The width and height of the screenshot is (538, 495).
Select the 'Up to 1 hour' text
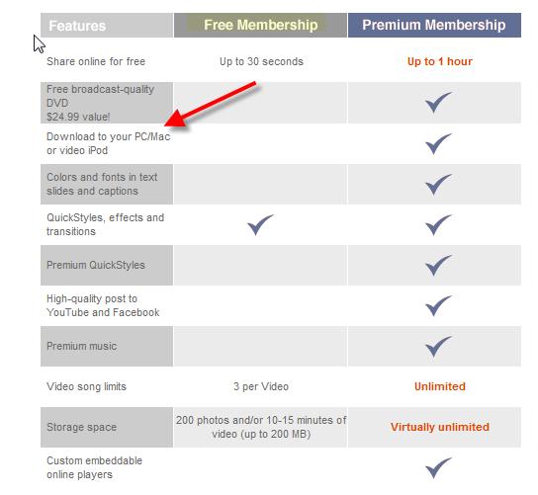(439, 61)
